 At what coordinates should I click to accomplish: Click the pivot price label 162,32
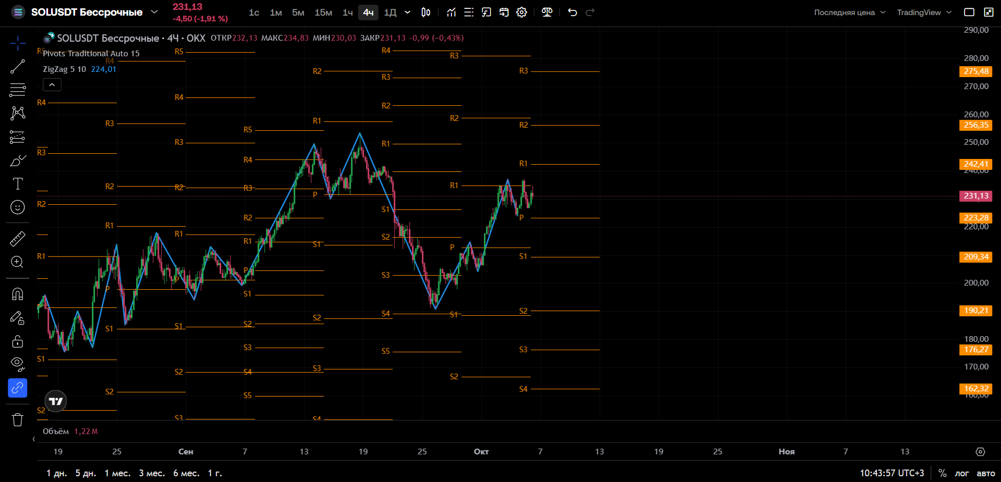pyautogui.click(x=975, y=389)
